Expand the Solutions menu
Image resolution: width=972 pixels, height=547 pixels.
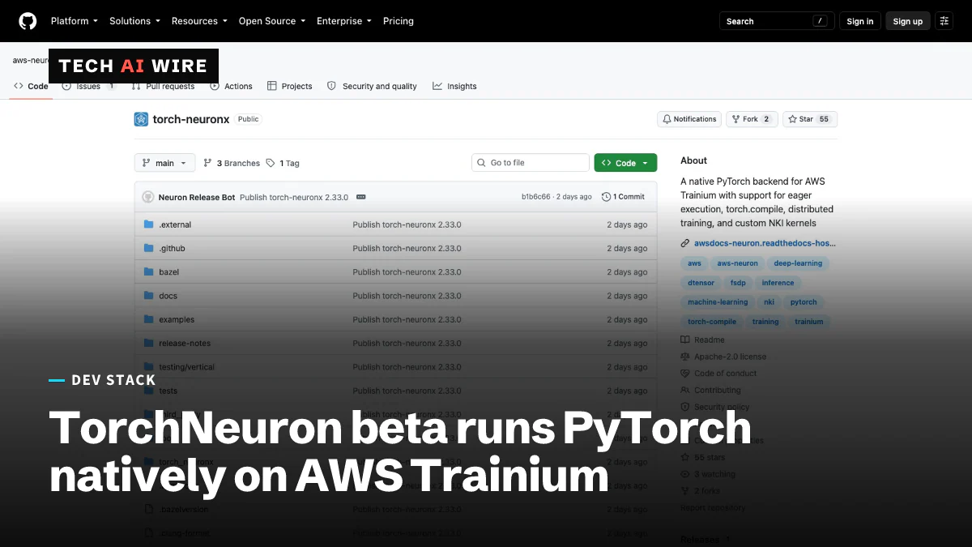(x=134, y=21)
